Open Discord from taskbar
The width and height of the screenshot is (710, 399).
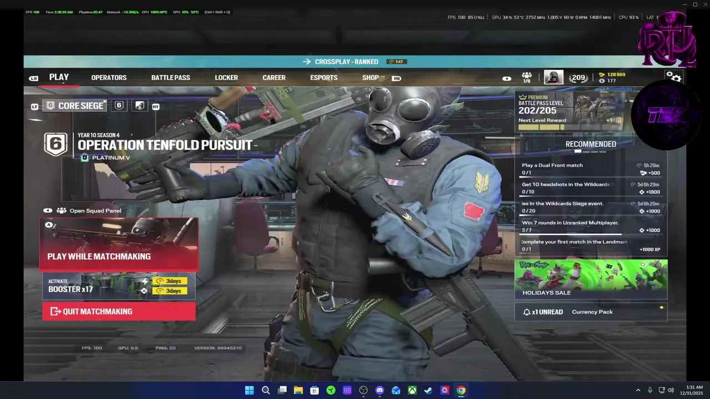[x=379, y=390]
